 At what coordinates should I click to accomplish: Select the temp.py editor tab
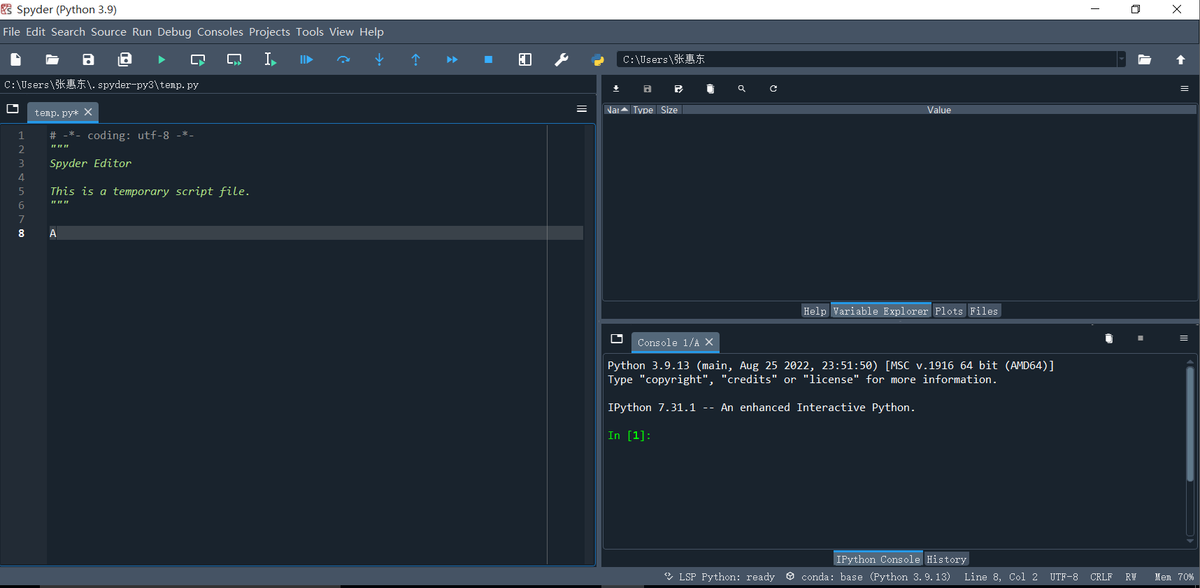pos(57,113)
